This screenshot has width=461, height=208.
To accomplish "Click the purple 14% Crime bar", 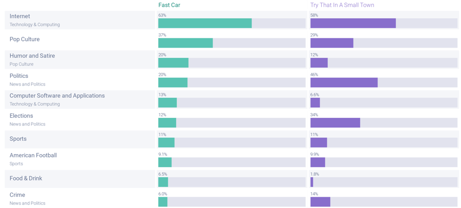I will pos(320,202).
